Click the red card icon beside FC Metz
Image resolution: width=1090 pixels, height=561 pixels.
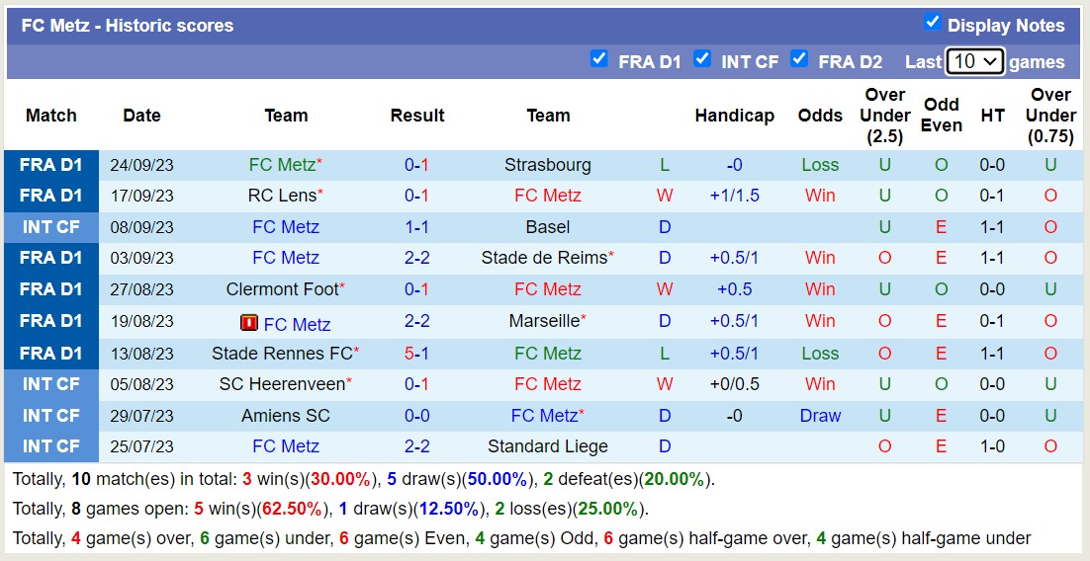pos(249,323)
